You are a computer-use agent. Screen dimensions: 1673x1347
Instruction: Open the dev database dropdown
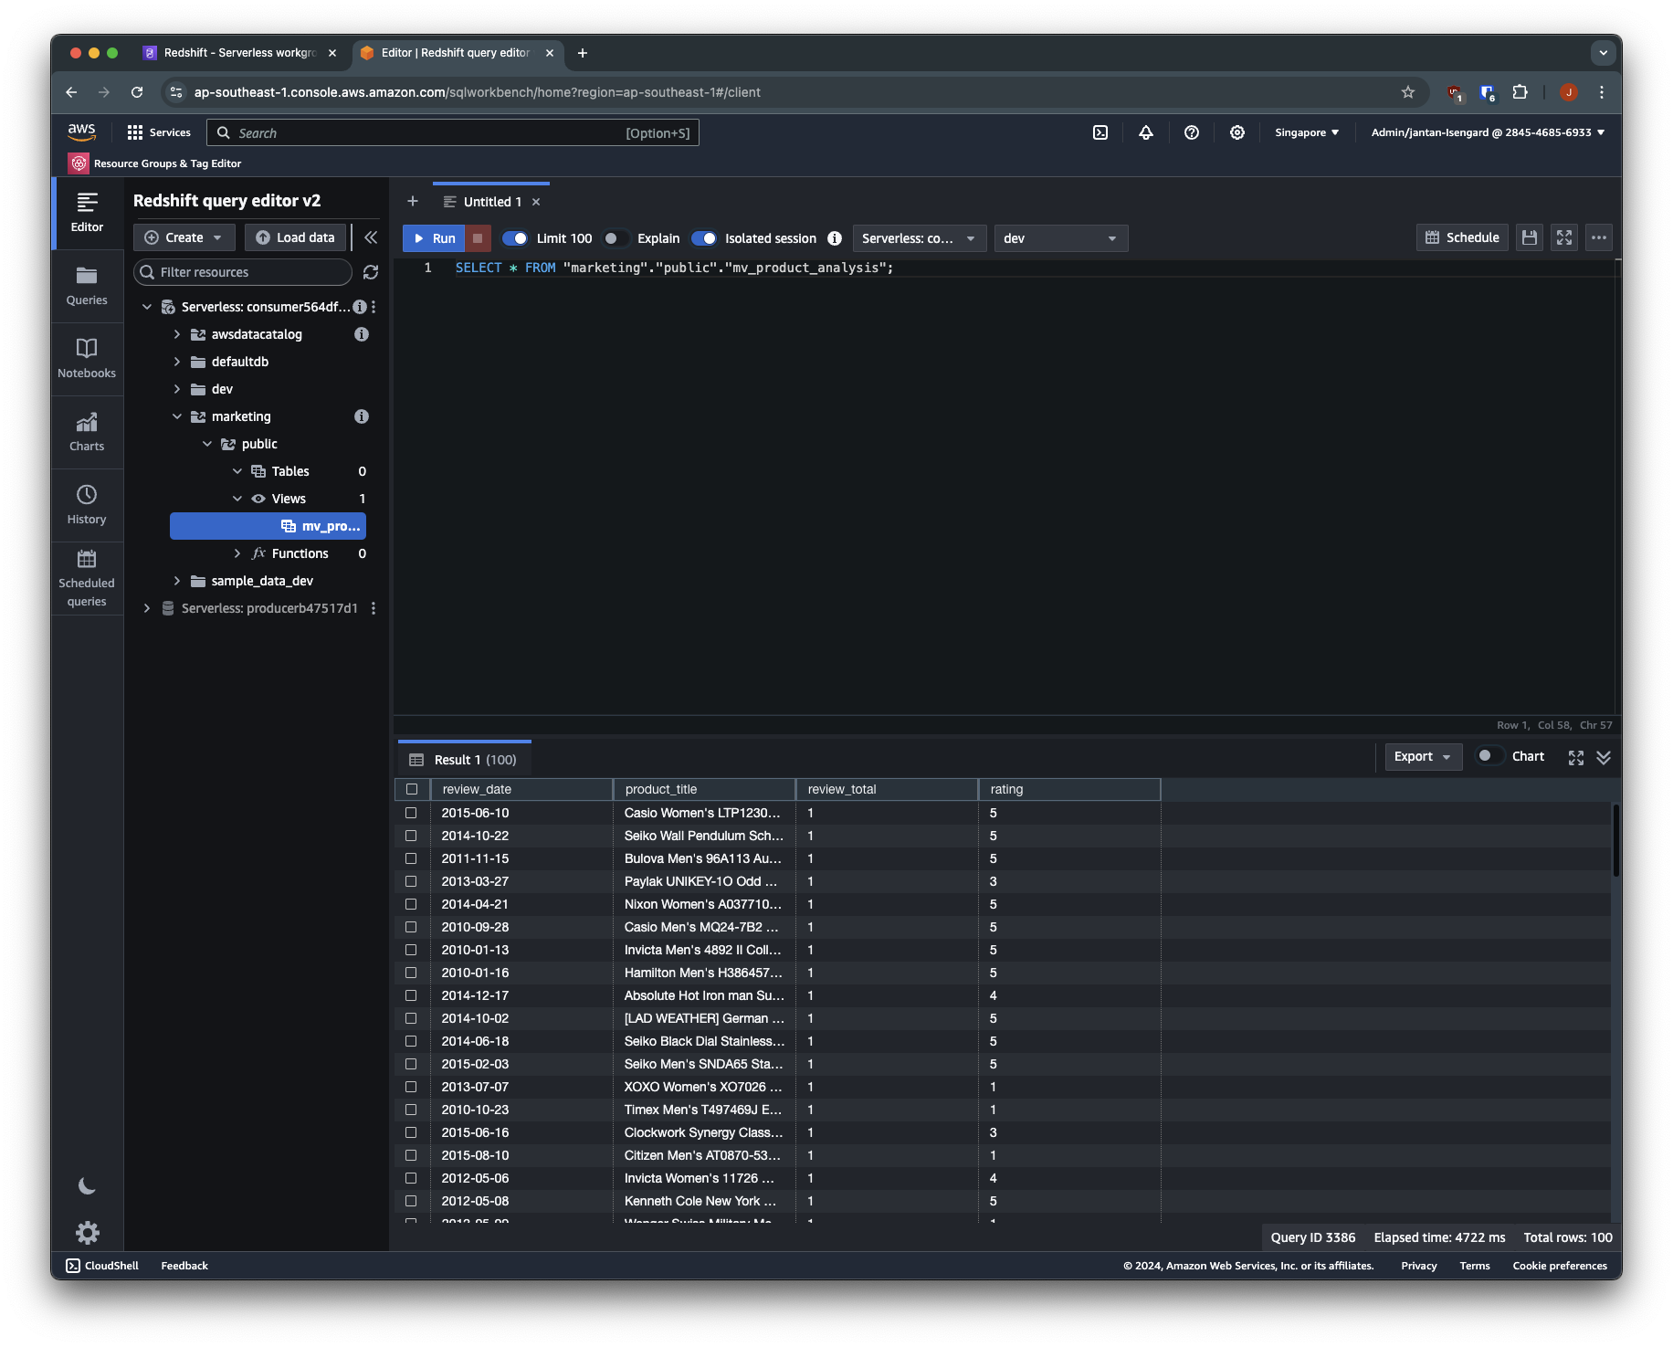(1060, 238)
